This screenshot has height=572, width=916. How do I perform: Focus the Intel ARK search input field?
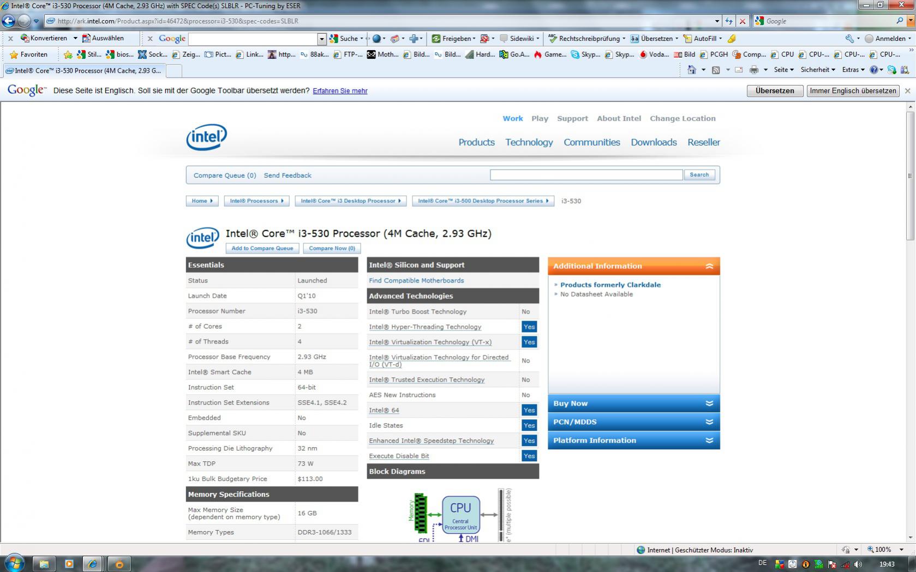coord(586,175)
